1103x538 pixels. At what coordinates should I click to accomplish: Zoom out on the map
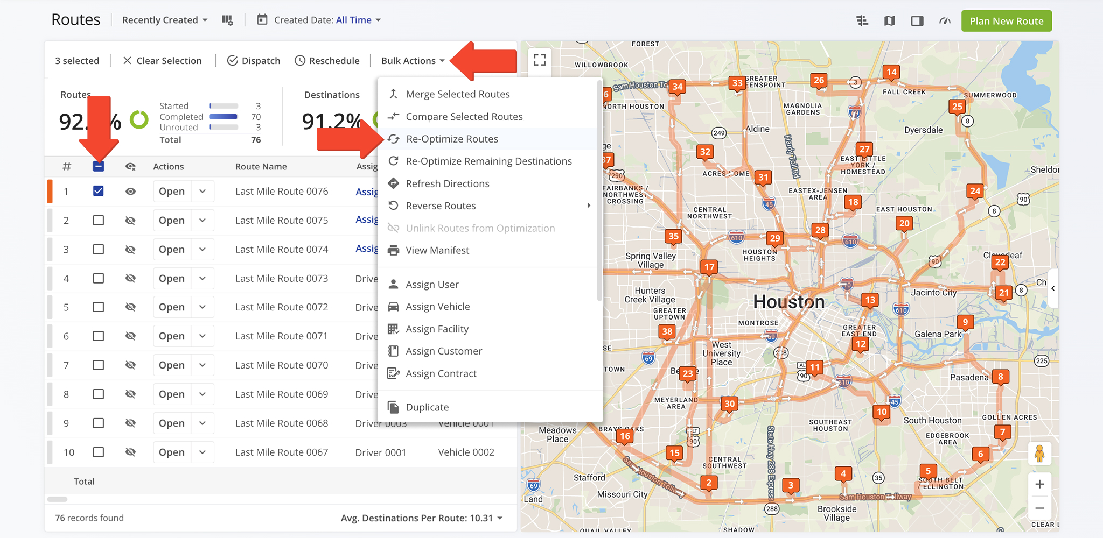[1039, 508]
